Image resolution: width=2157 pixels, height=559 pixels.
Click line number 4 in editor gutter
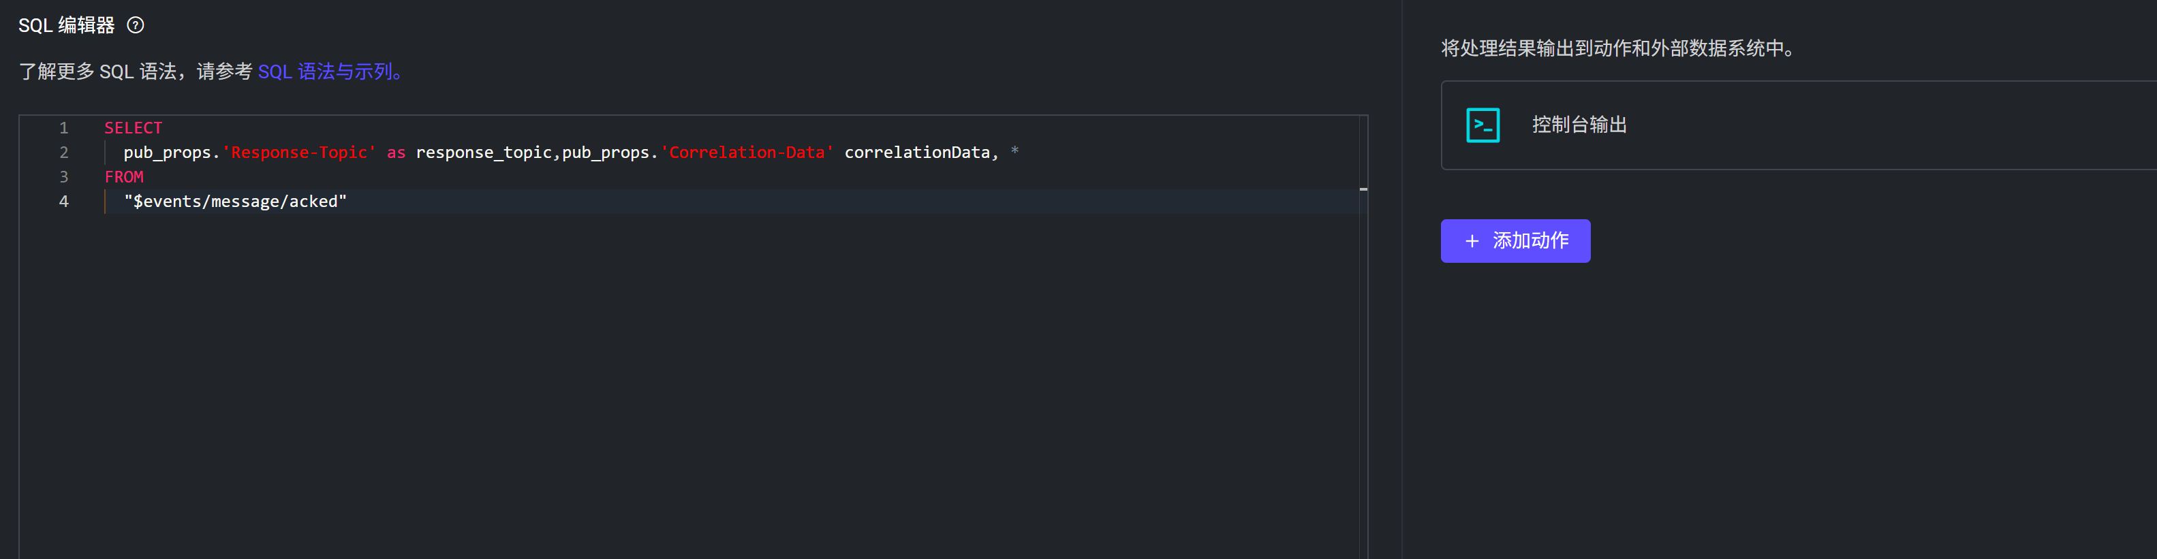(x=63, y=201)
